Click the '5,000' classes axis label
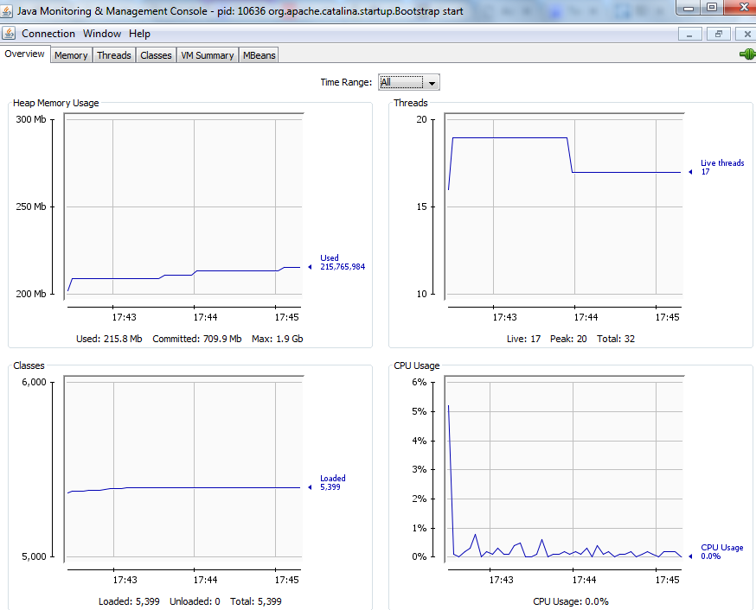 click(x=35, y=556)
